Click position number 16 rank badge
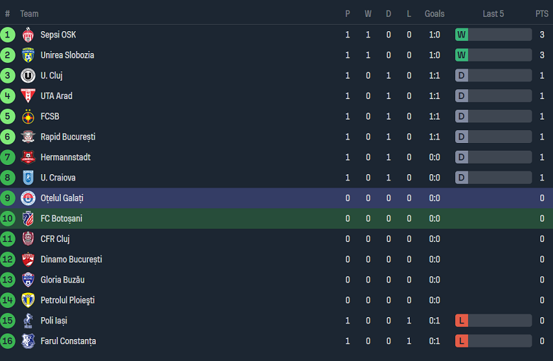The image size is (553, 361). click(8, 341)
